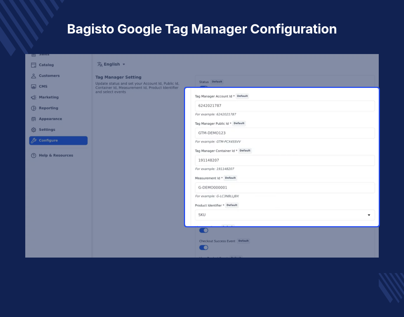This screenshot has width=404, height=317.
Task: Click the Configure wrench icon
Action: coord(34,140)
